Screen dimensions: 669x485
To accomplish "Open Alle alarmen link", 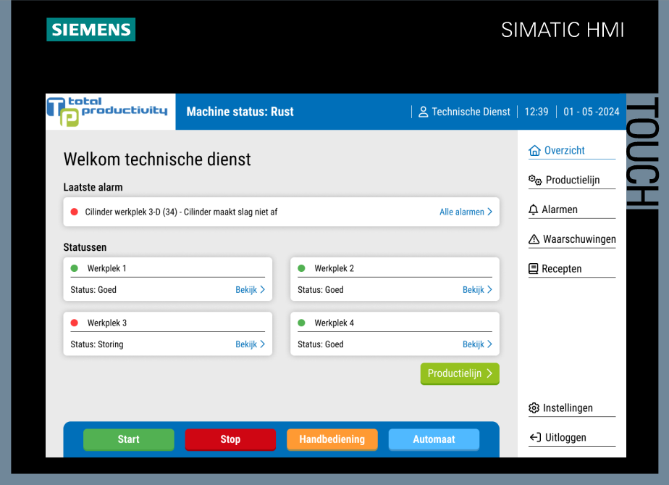I will [466, 212].
